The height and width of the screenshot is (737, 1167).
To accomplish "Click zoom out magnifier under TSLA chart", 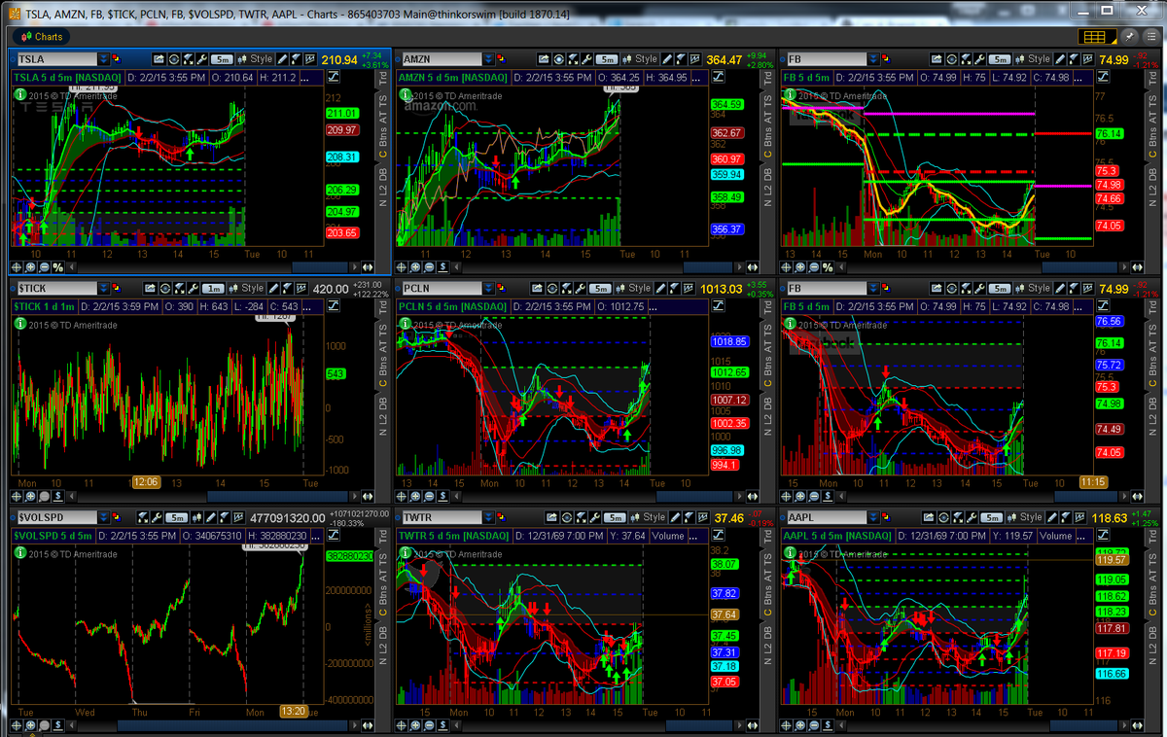I will coord(44,267).
